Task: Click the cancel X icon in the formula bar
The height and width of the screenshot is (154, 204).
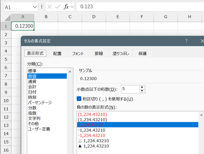Action: point(49,7)
